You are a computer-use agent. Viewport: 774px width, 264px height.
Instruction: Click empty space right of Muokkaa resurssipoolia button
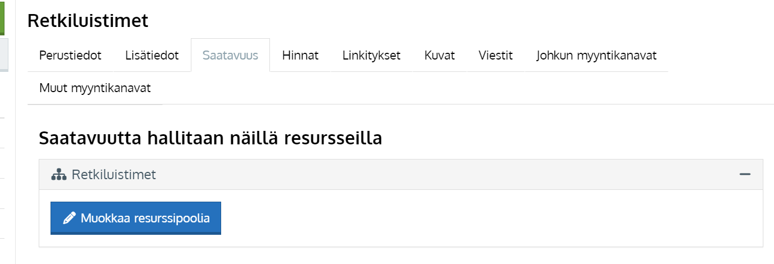[449, 219]
